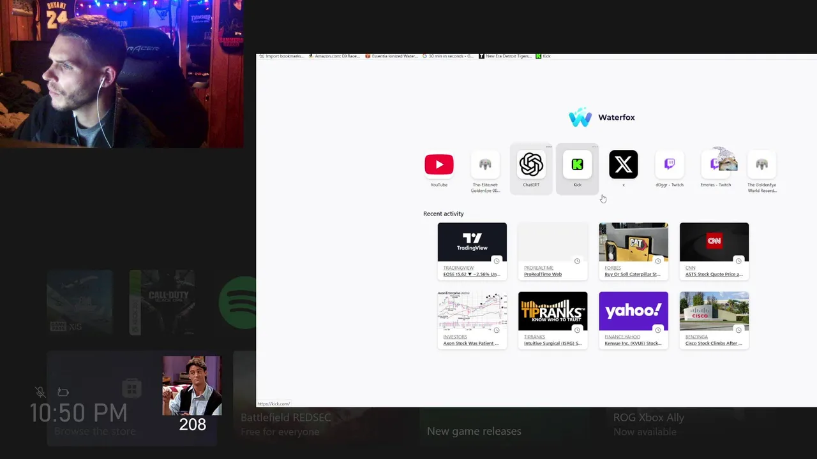
Task: Click 'Axon Stock Was Patient' link
Action: tap(471, 344)
